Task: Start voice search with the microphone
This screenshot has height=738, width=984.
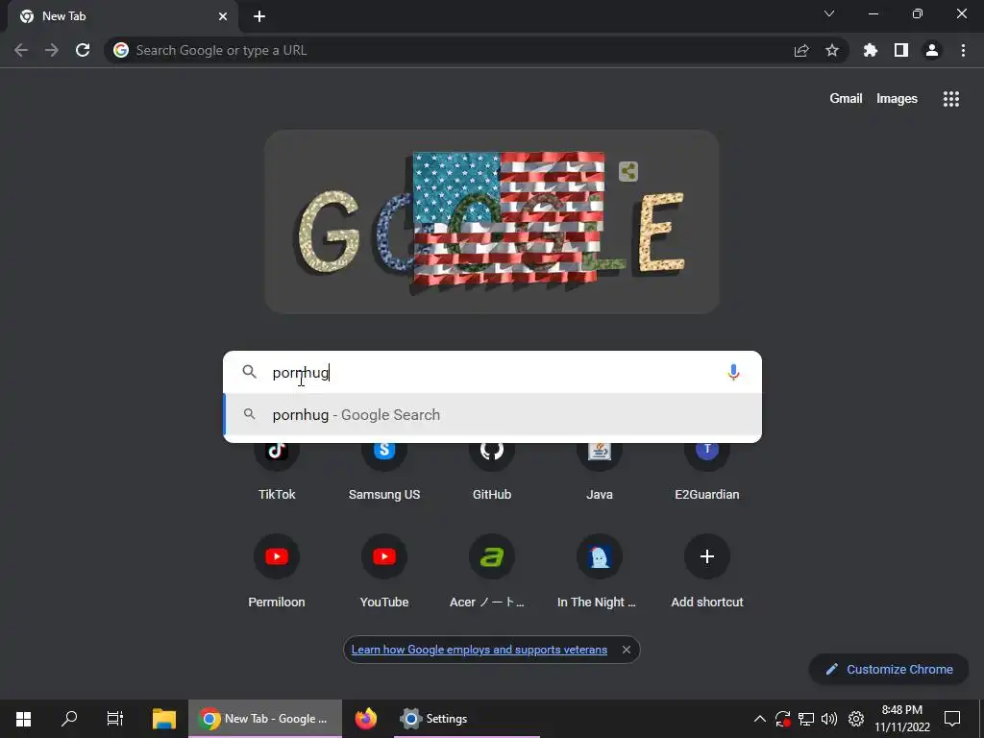Action: [733, 372]
